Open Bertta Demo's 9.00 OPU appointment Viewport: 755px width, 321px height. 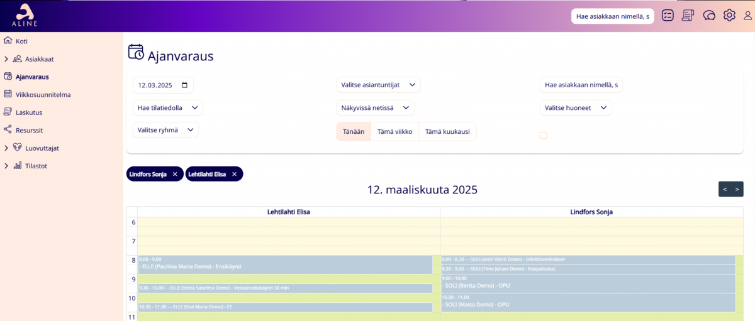coord(588,283)
